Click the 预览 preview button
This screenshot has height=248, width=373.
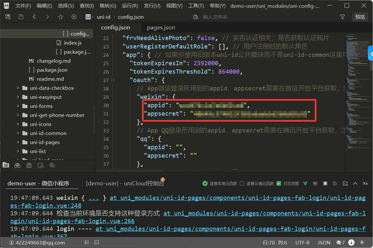tap(360, 17)
